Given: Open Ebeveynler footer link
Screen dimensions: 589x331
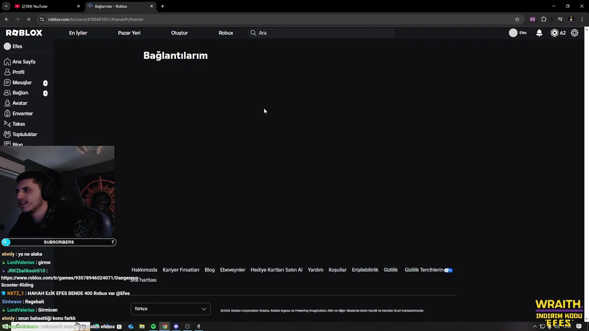Looking at the screenshot, I should click(233, 270).
